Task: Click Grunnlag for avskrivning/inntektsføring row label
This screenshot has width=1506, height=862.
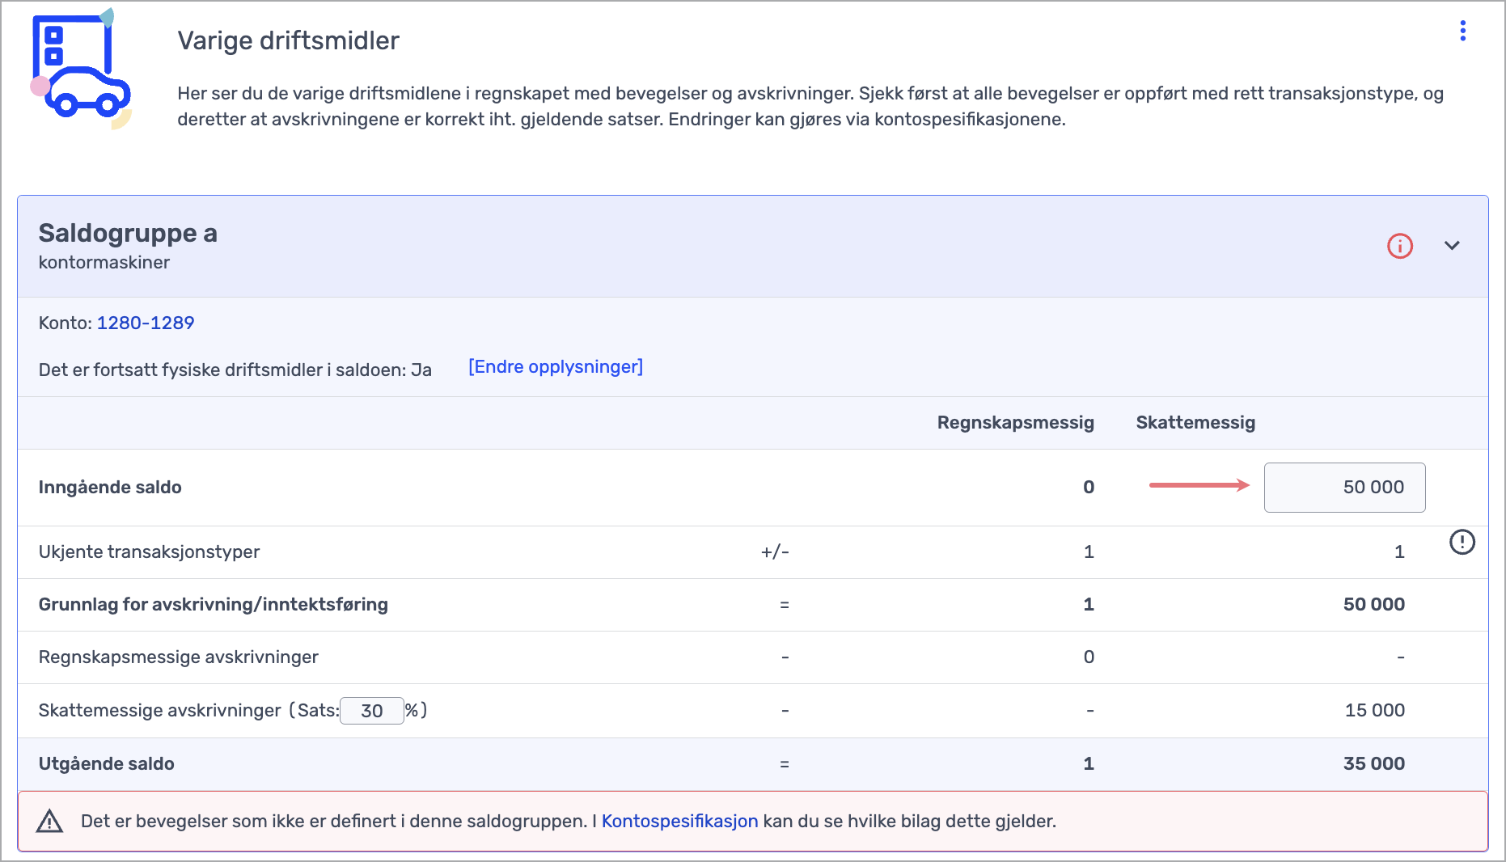Action: pyautogui.click(x=214, y=605)
